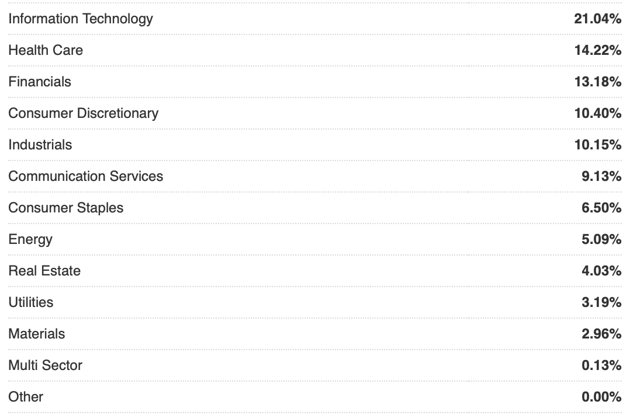Image resolution: width=637 pixels, height=419 pixels.
Task: Click the Multi Sector label
Action: (x=46, y=365)
